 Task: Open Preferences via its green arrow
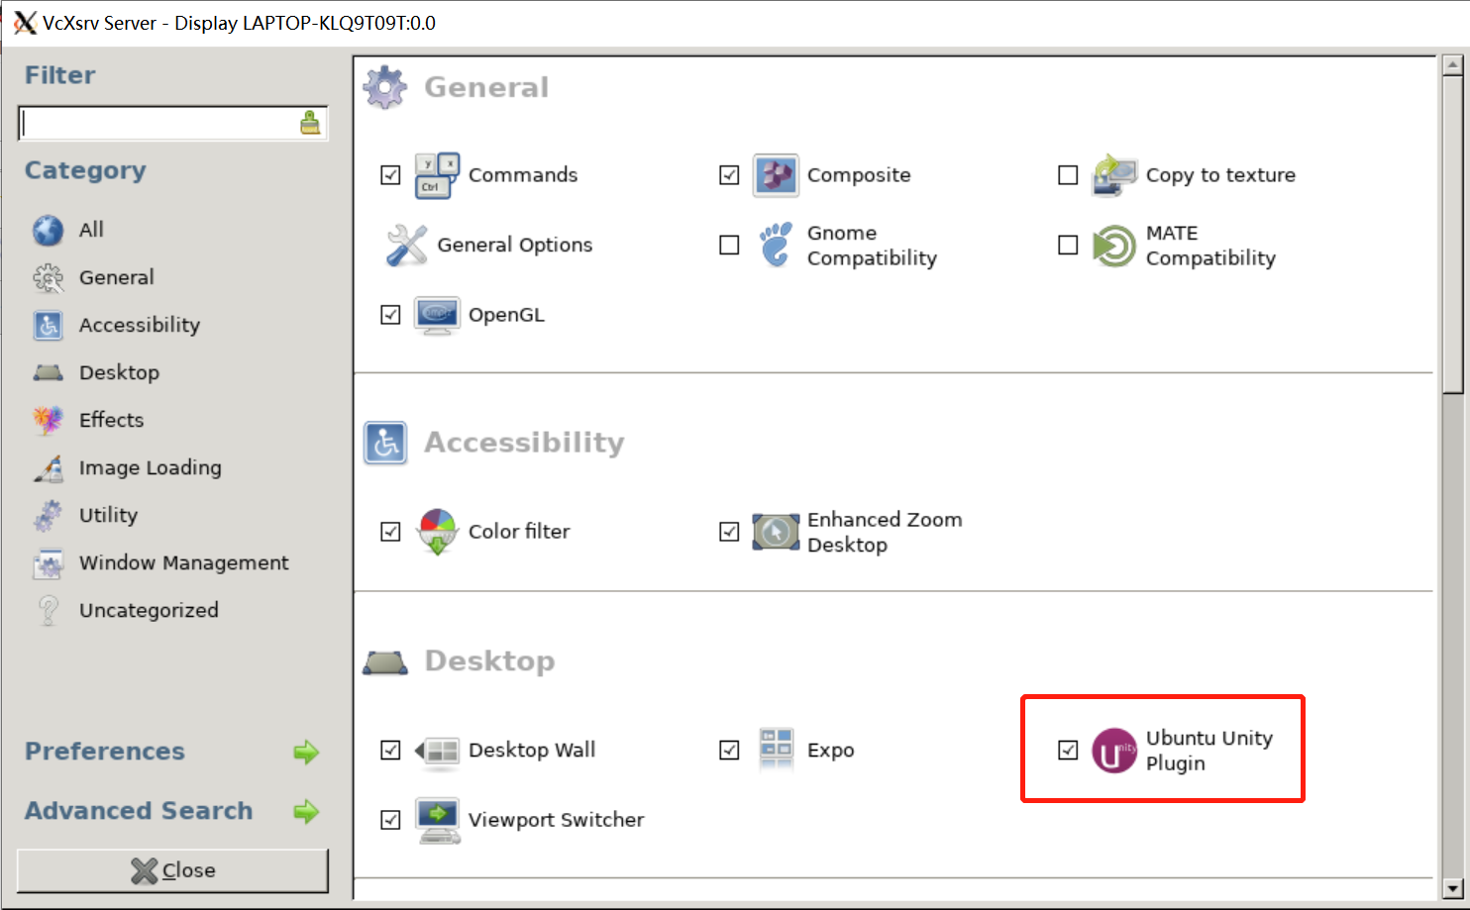(x=308, y=753)
